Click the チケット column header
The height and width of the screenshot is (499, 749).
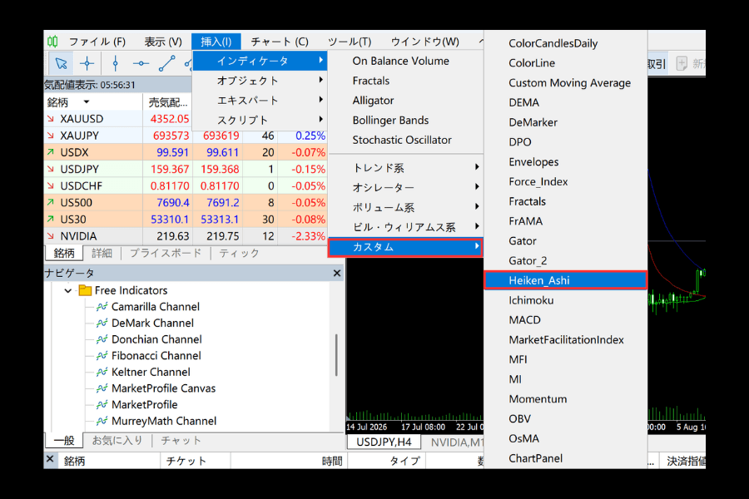point(195,461)
